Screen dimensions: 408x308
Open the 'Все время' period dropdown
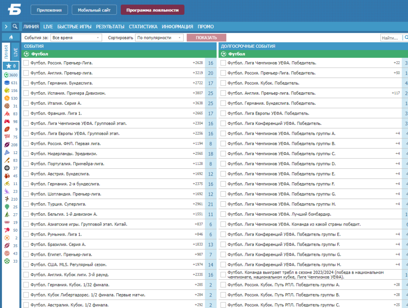[x=76, y=38]
